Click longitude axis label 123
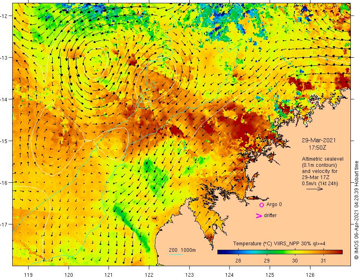This screenshot has height=278, width=359. pyautogui.click(x=189, y=275)
